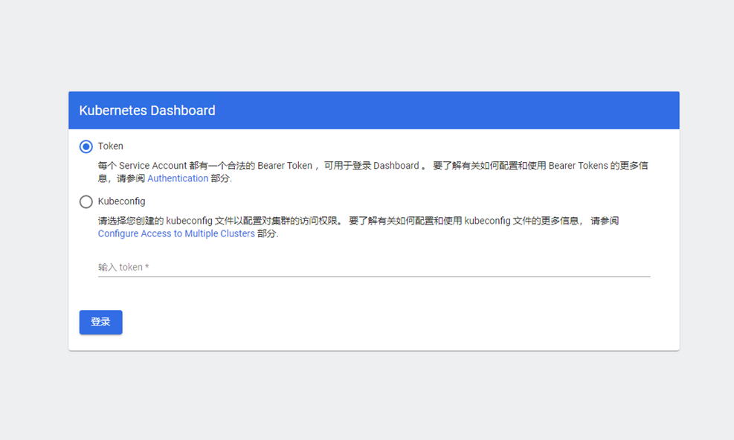This screenshot has height=440, width=734.
Task: Select the Token radio button
Action: pos(86,146)
